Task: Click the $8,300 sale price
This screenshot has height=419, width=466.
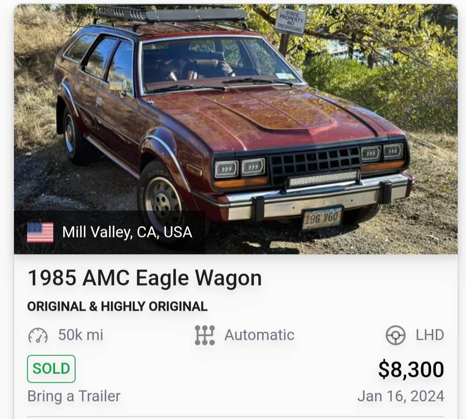Action: click(x=411, y=369)
